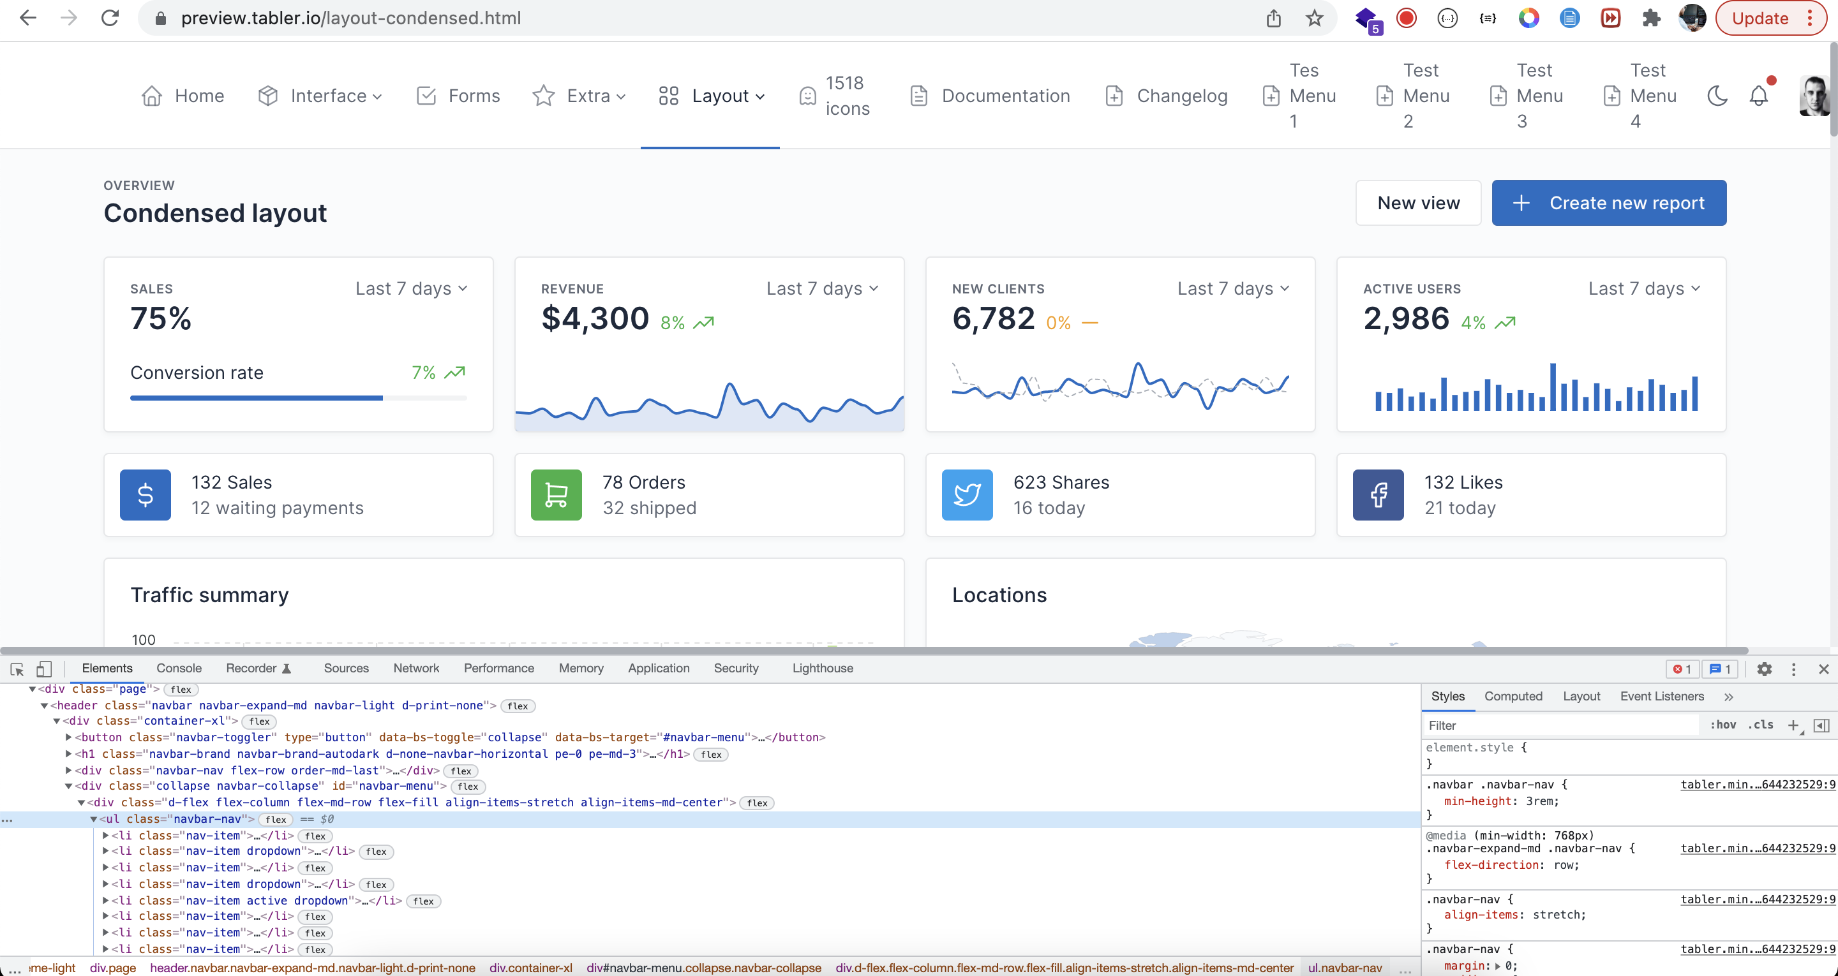Click the Documentation file icon

coord(919,96)
